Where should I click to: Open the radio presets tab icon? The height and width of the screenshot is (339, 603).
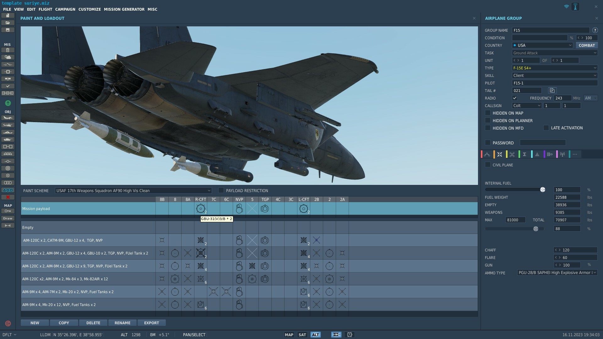pos(562,154)
